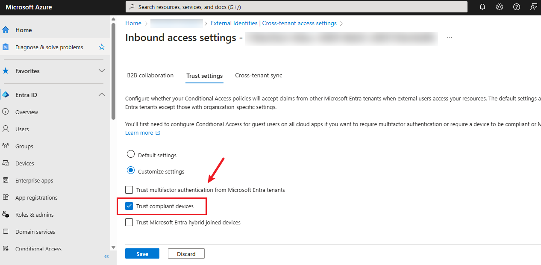
Task: Open Conditional Access in the sidebar
Action: click(38, 249)
